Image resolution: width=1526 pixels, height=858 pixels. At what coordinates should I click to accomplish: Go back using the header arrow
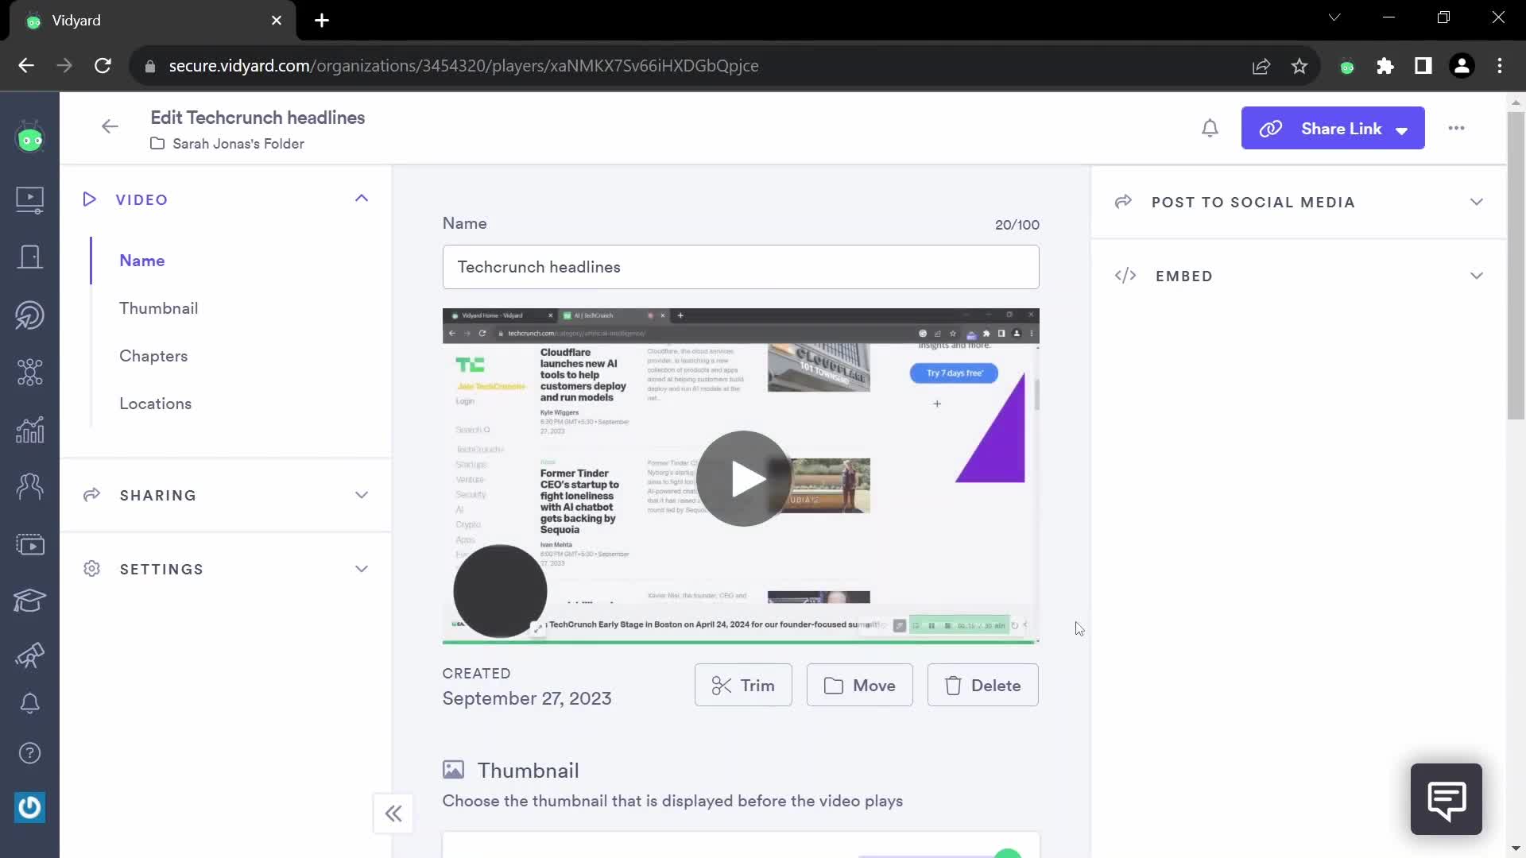110,126
